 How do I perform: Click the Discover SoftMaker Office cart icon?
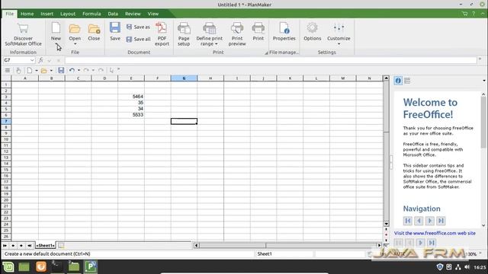(23, 28)
